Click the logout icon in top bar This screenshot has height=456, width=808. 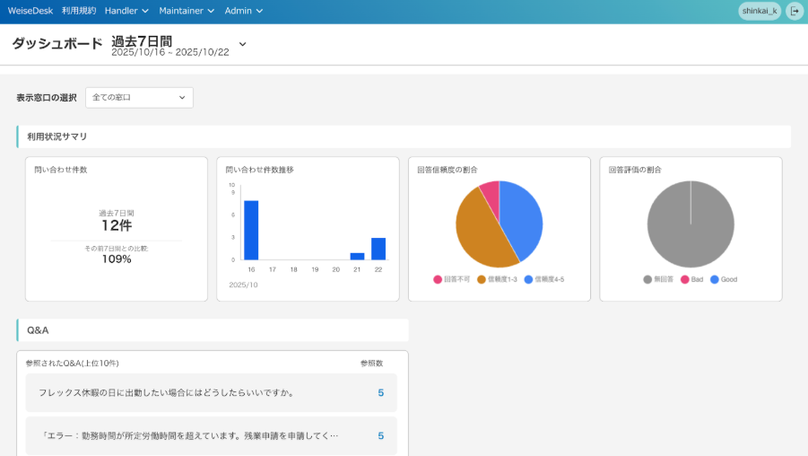click(794, 11)
